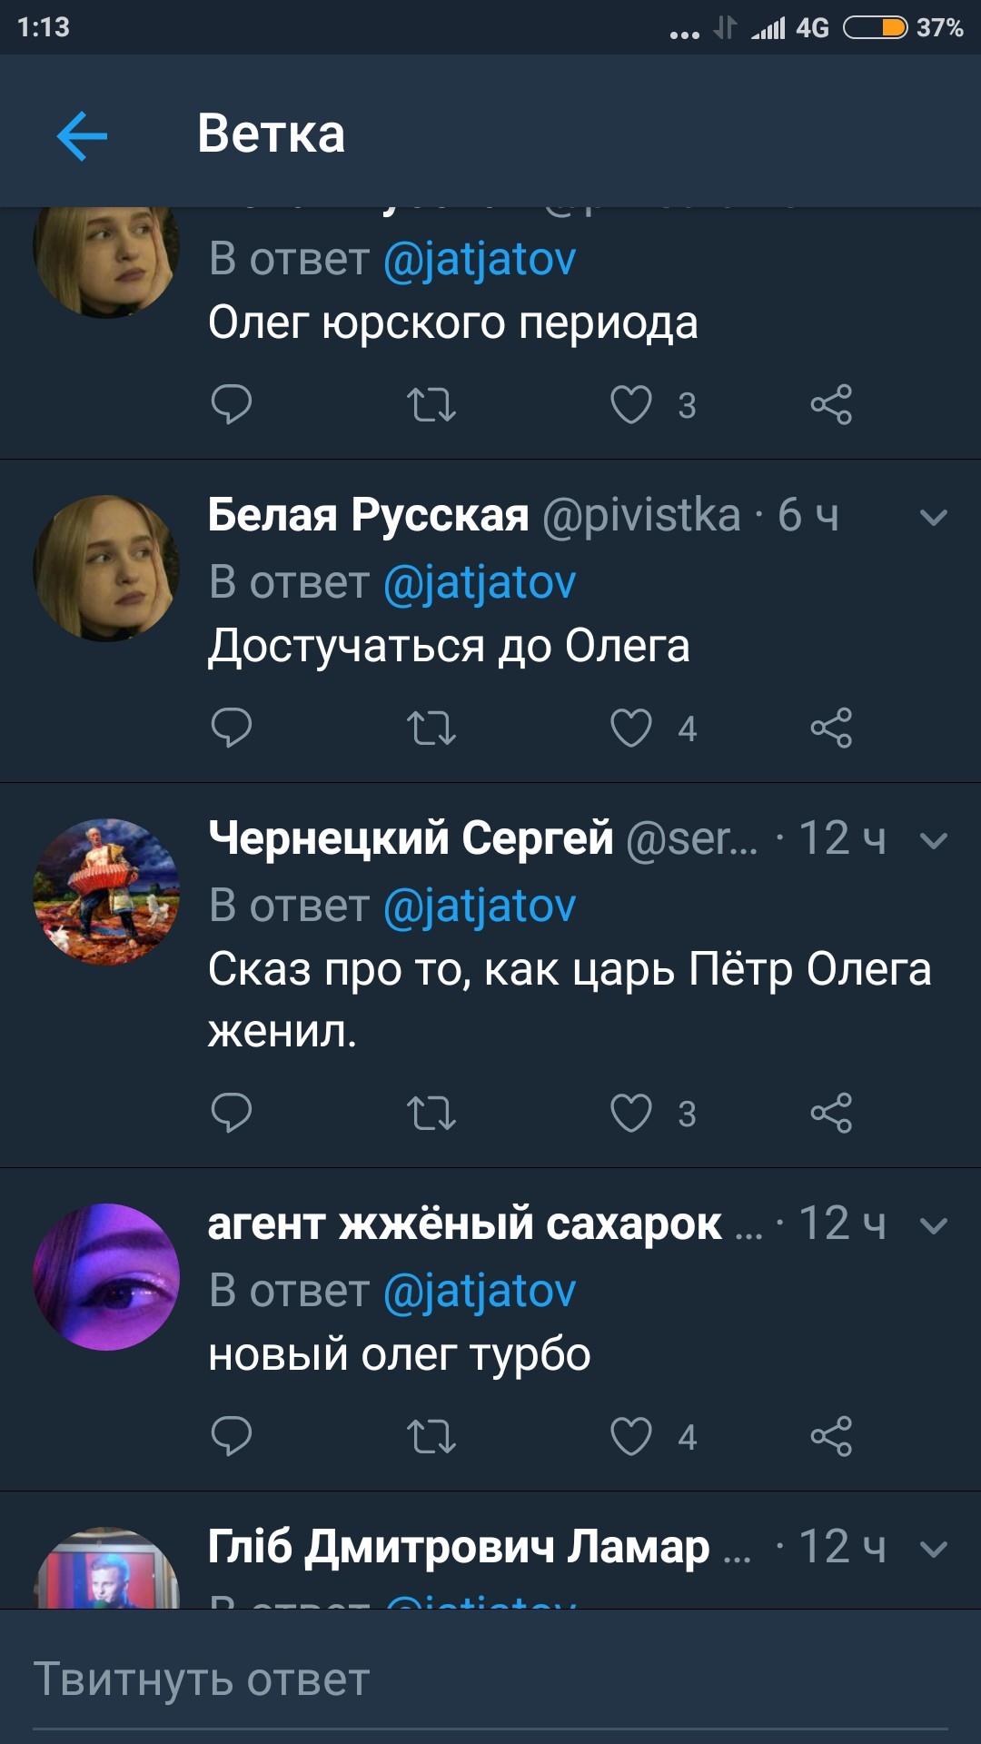The width and height of the screenshot is (981, 1744).
Task: Like the 'новый олег турбо' tweet
Action: tap(631, 1436)
